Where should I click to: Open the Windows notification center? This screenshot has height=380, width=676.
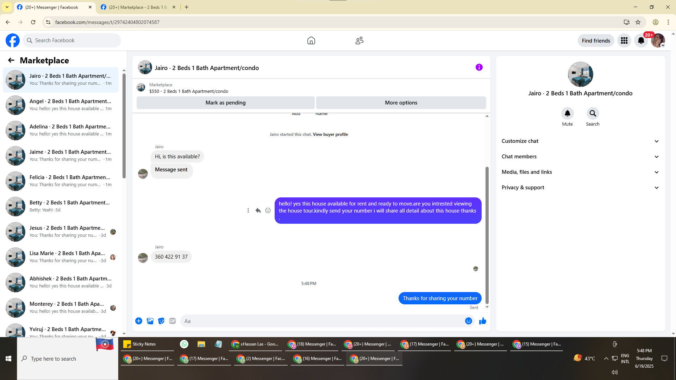[x=664, y=359]
